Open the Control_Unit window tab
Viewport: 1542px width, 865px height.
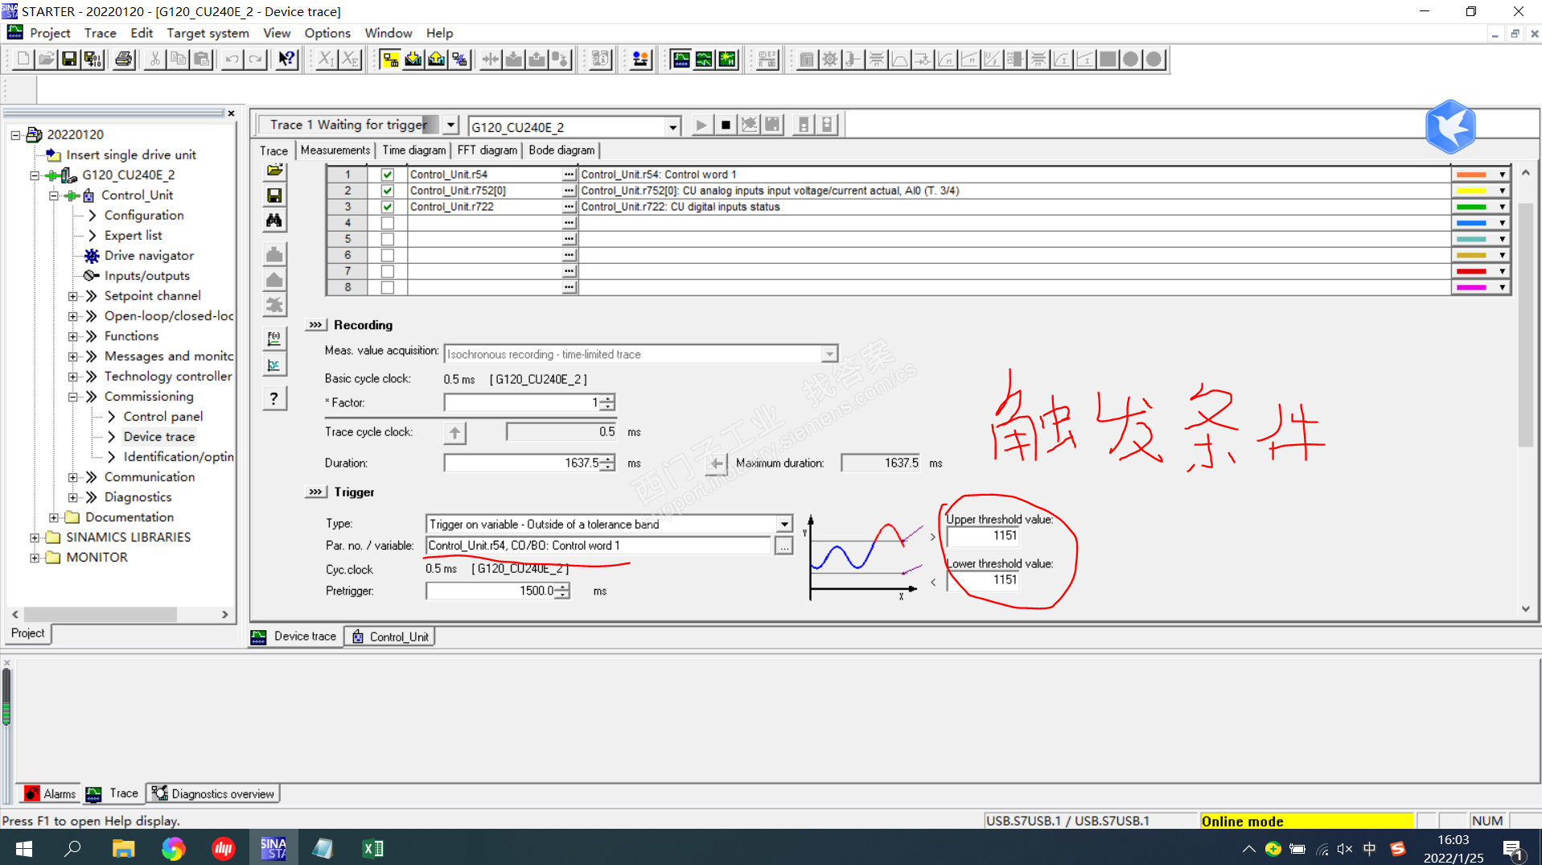click(391, 636)
